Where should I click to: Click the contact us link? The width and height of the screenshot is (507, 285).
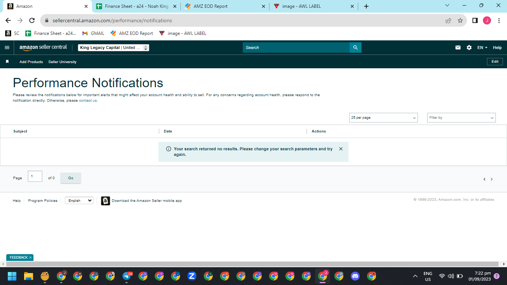click(x=88, y=101)
